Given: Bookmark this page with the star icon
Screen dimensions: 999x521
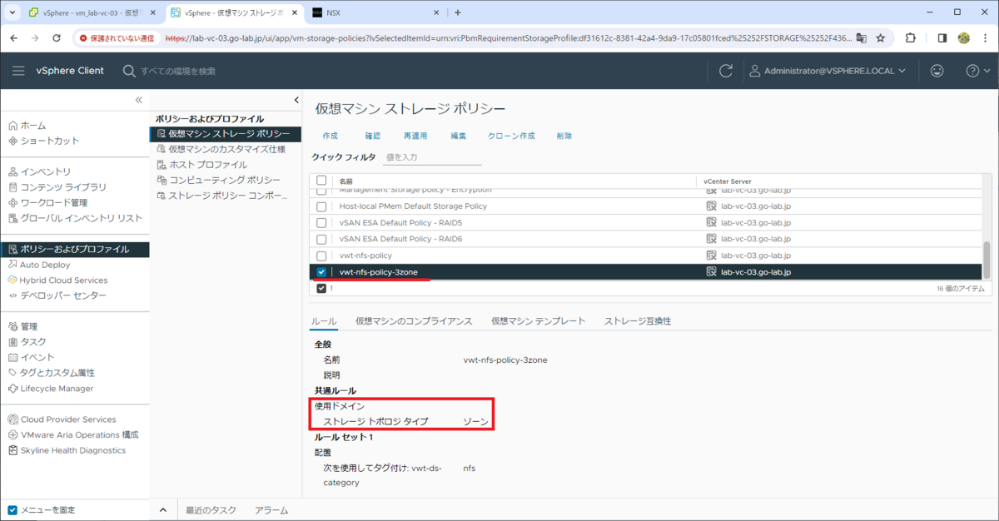Looking at the screenshot, I should (880, 38).
